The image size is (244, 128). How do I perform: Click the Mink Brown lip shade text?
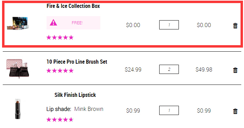click(x=89, y=109)
